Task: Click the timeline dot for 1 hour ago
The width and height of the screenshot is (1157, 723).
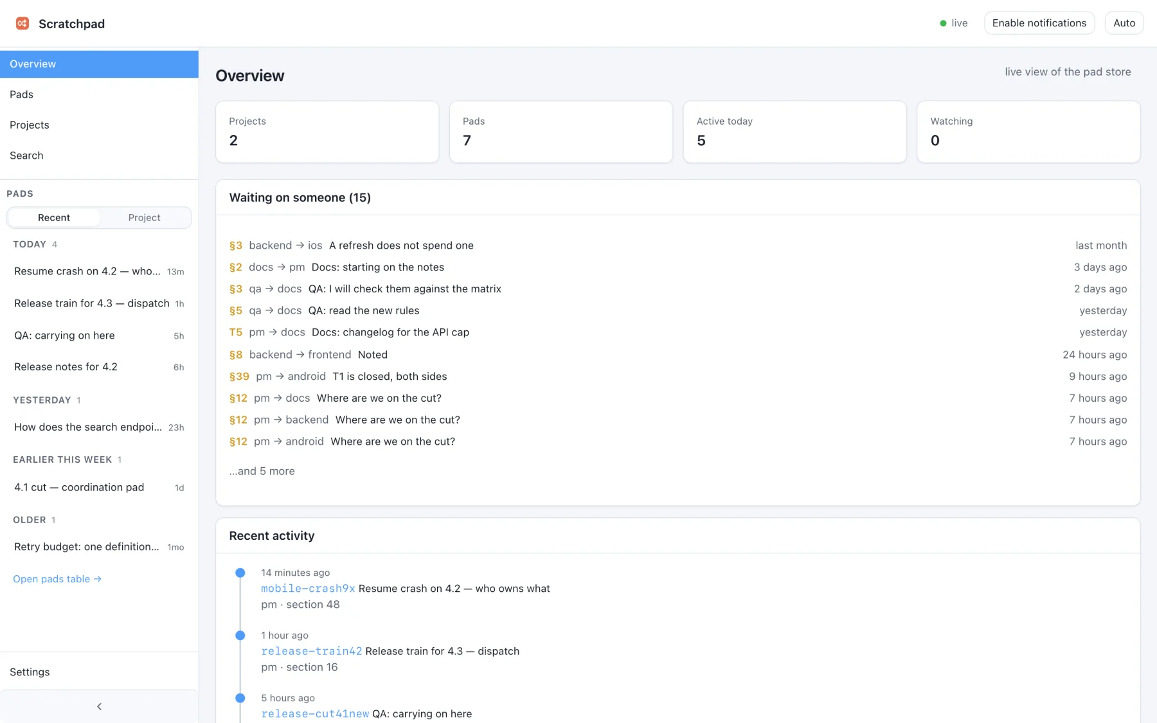Action: tap(240, 636)
